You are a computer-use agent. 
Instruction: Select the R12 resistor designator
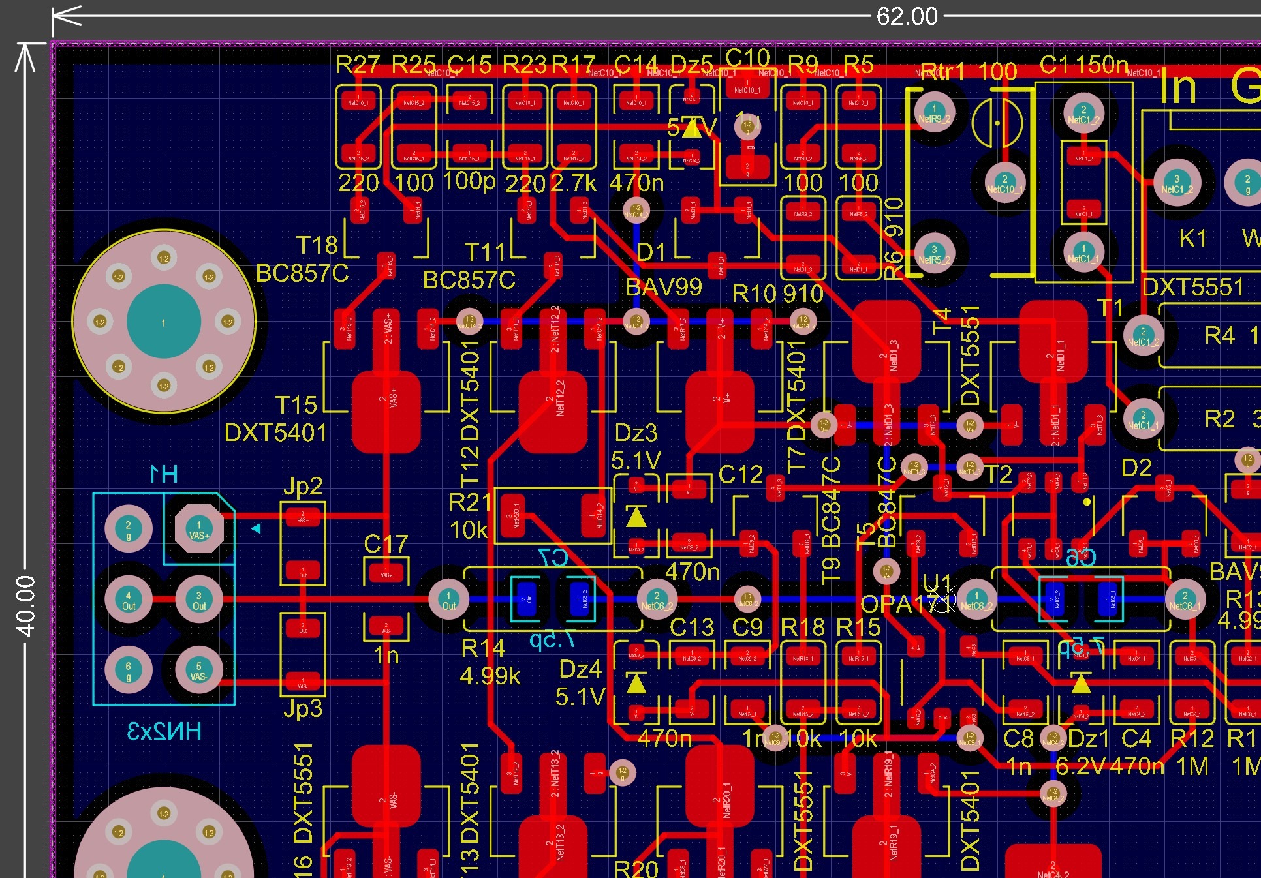click(1192, 739)
